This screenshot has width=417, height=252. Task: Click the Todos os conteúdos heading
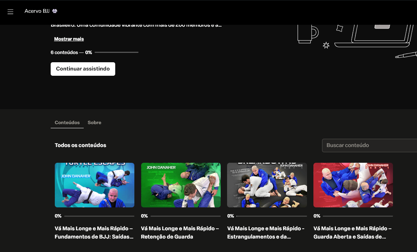click(80, 145)
